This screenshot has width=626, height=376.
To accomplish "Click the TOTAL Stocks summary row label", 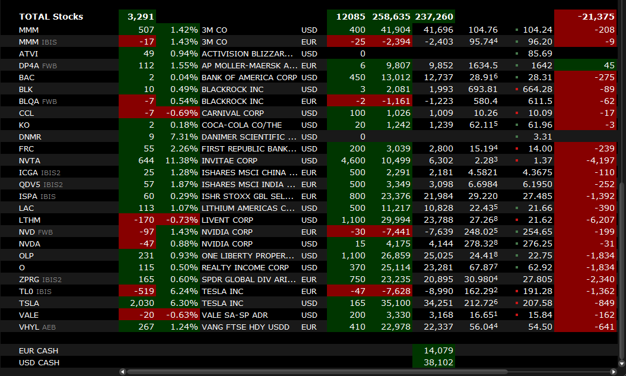I will pos(51,17).
